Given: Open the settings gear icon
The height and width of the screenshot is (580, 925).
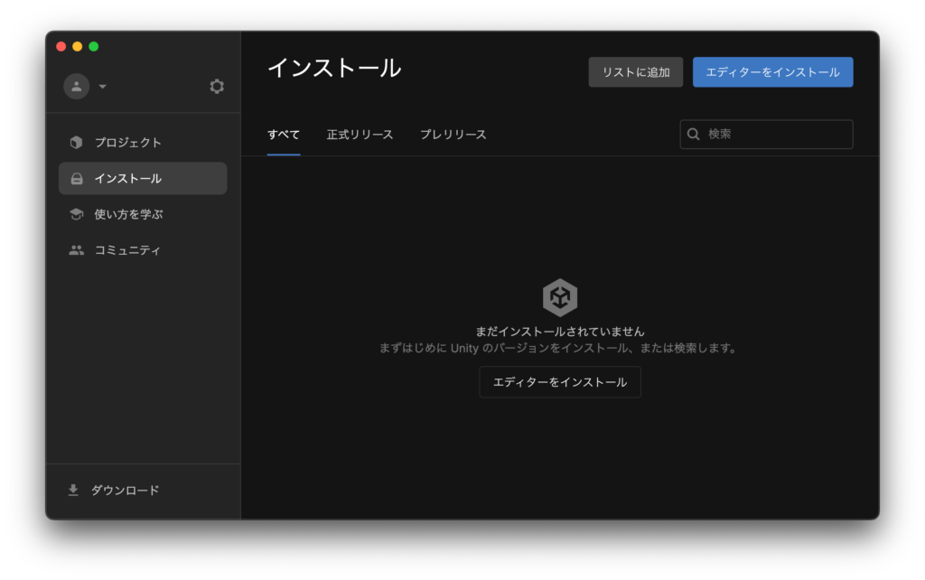Looking at the screenshot, I should [217, 86].
